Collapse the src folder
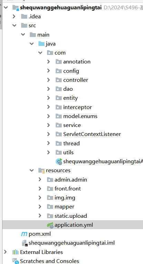143x264 pixels. click(15, 26)
